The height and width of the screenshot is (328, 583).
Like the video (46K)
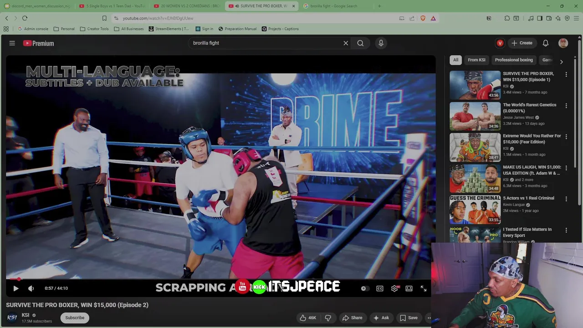(x=307, y=318)
